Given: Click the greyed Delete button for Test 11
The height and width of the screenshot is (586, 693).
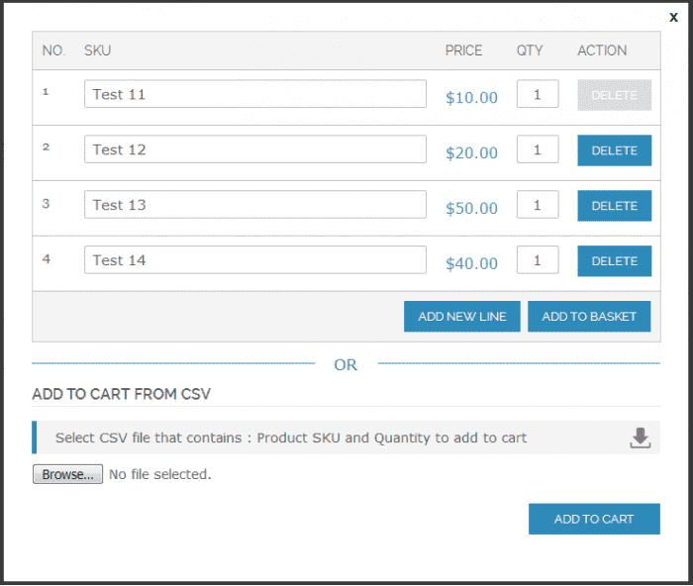Looking at the screenshot, I should coord(614,95).
